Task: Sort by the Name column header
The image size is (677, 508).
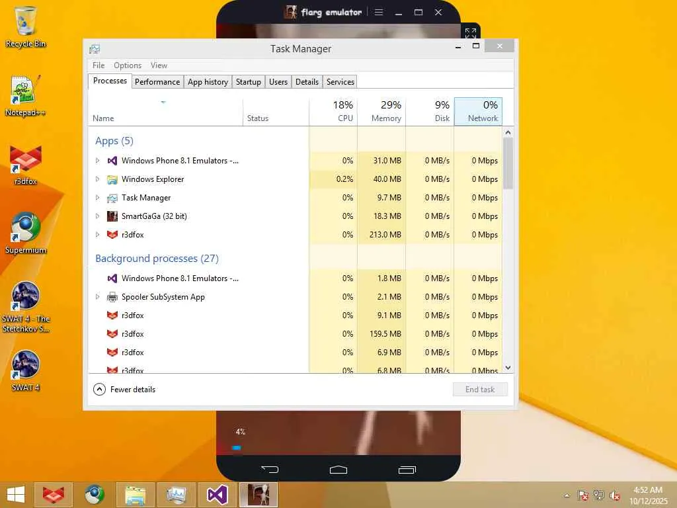Action: (x=165, y=112)
